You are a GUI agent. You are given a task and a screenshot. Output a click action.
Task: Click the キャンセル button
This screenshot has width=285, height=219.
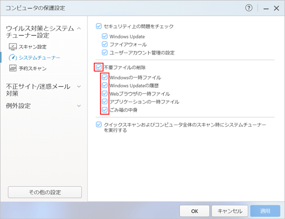point(230,211)
